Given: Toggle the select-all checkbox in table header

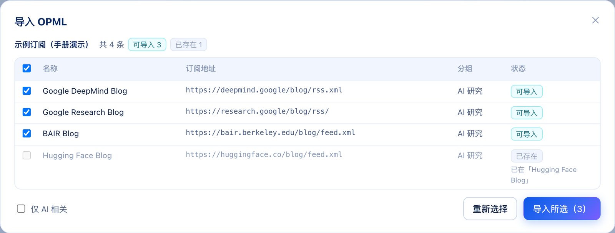Looking at the screenshot, I should [x=27, y=68].
